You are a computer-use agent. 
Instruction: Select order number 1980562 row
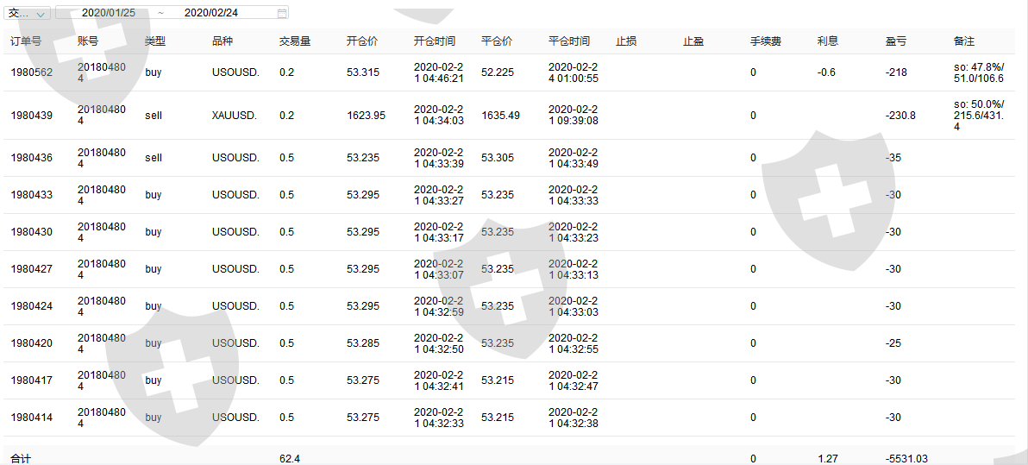(32, 72)
